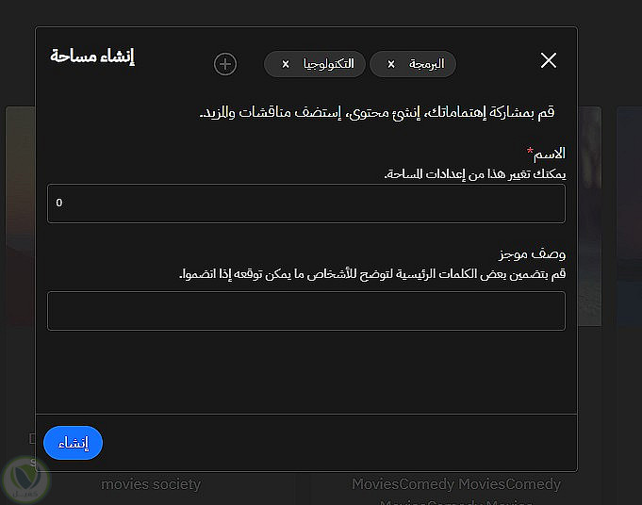This screenshot has width=642, height=505.
Task: Close the إنشاء مساحة dialog with the X
Action: [x=549, y=61]
